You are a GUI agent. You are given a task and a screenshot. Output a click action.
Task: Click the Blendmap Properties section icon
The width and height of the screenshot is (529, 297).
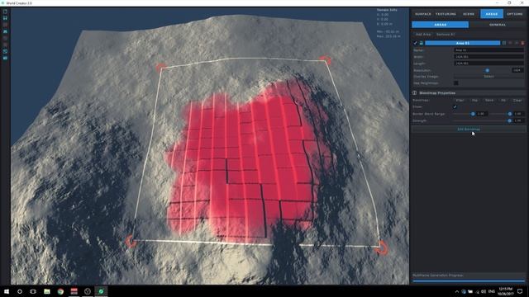[415, 93]
